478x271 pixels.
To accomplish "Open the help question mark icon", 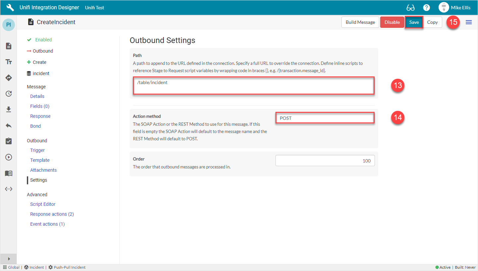I will click(426, 8).
